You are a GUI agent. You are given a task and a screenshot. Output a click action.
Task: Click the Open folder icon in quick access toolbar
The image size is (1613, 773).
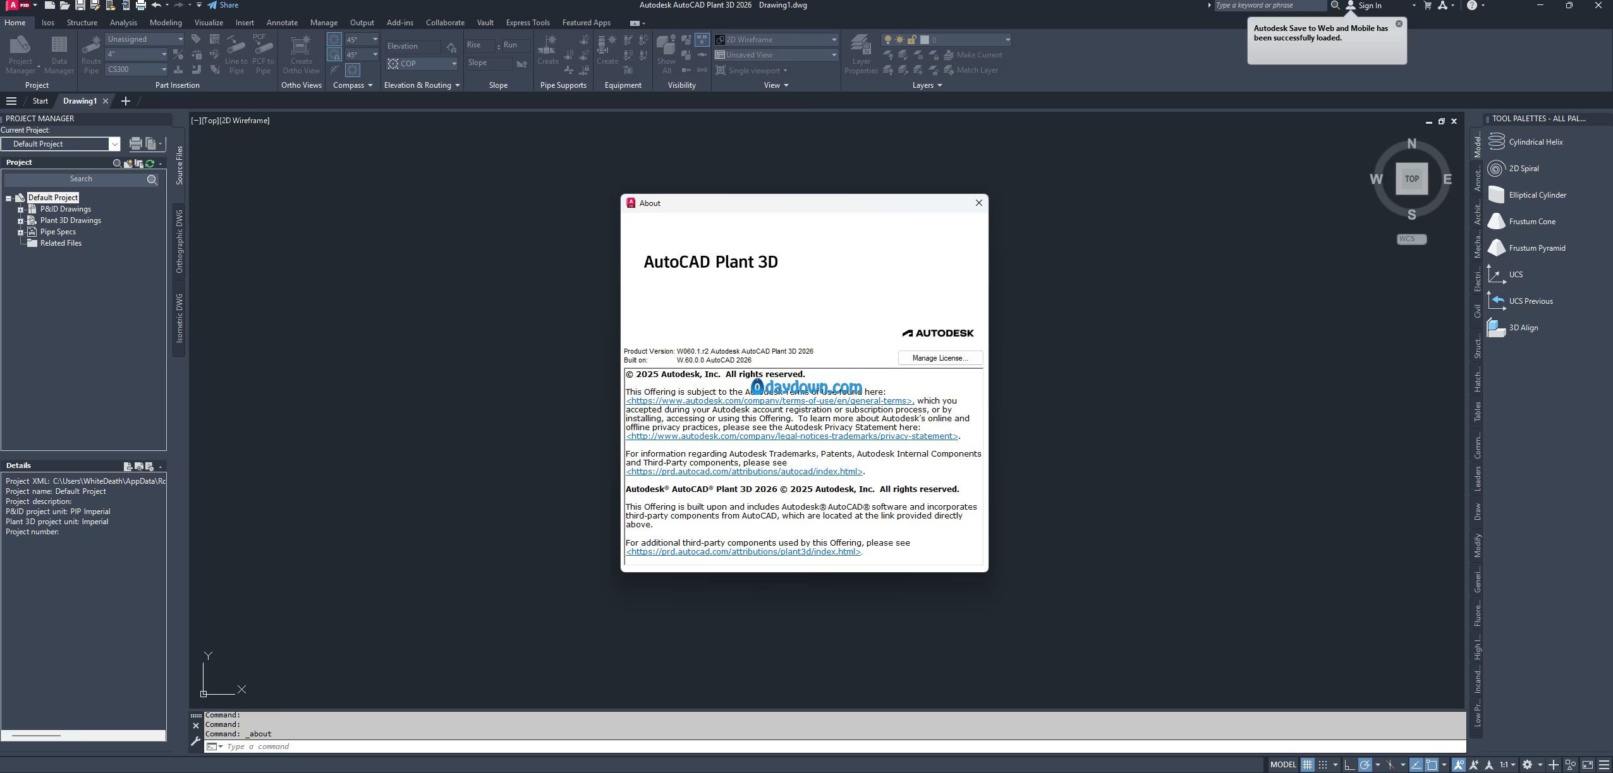64,5
